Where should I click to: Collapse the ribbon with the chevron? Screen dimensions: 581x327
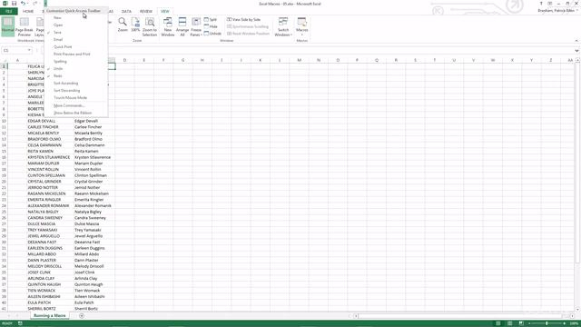(x=576, y=40)
